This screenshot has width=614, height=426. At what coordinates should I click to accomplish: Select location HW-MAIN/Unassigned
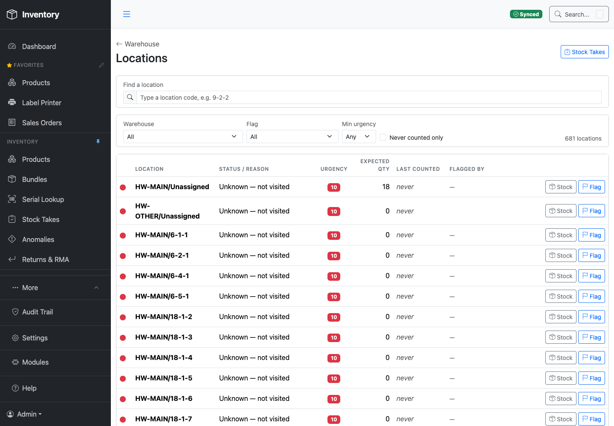[172, 187]
